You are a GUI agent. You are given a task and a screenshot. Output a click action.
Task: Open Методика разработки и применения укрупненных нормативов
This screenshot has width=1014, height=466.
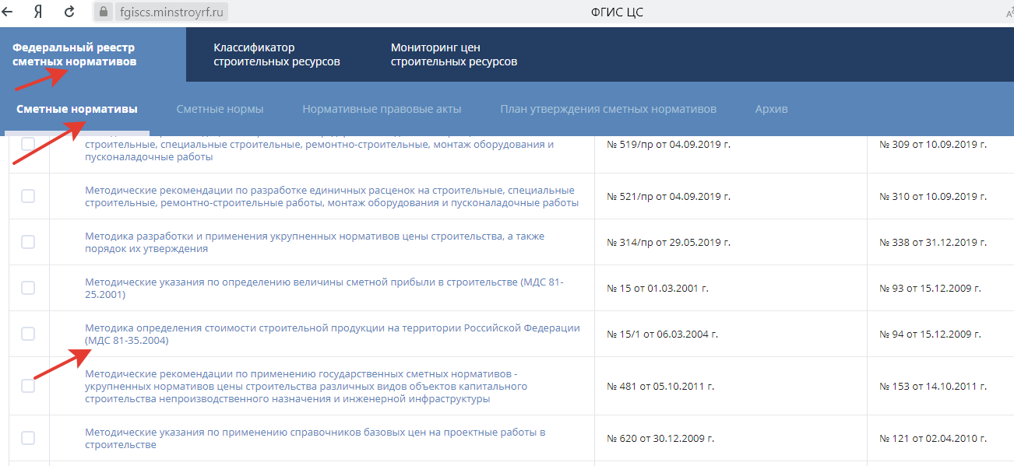coord(315,242)
